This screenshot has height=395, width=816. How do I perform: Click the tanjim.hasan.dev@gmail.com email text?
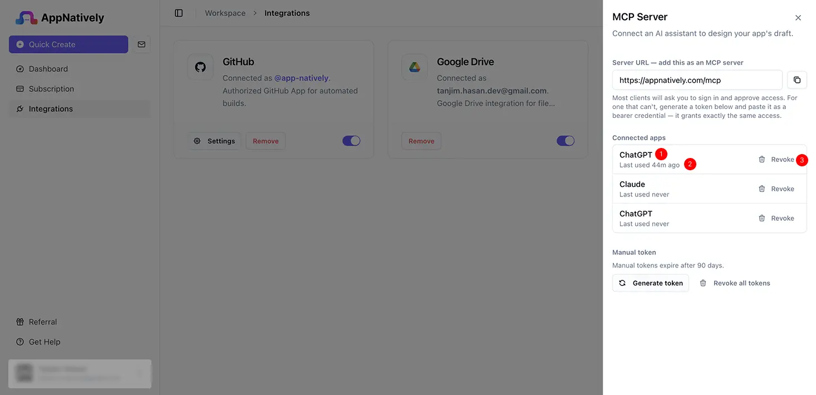pos(491,91)
